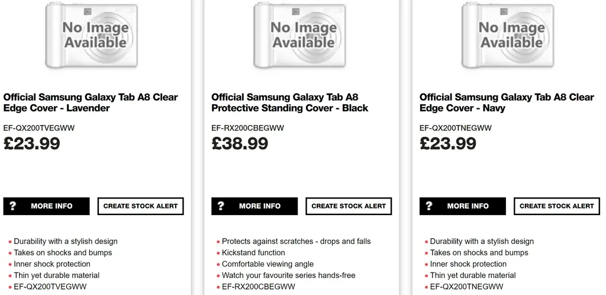Viewport: 606px width, 295px height.
Task: Create stock alert for Protective Standing Cover Black
Action: click(x=349, y=206)
